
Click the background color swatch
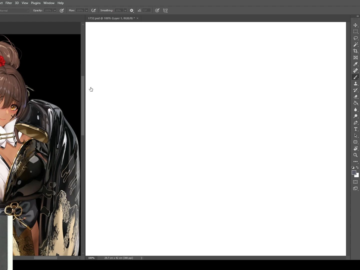[357, 176]
